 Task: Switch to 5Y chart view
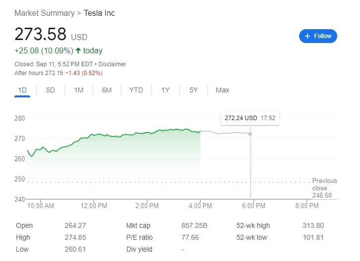point(194,90)
